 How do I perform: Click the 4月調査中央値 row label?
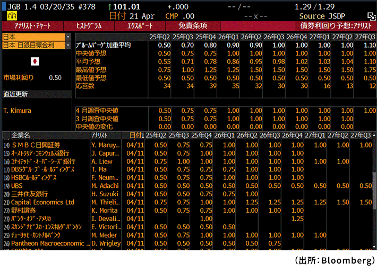click(97, 111)
